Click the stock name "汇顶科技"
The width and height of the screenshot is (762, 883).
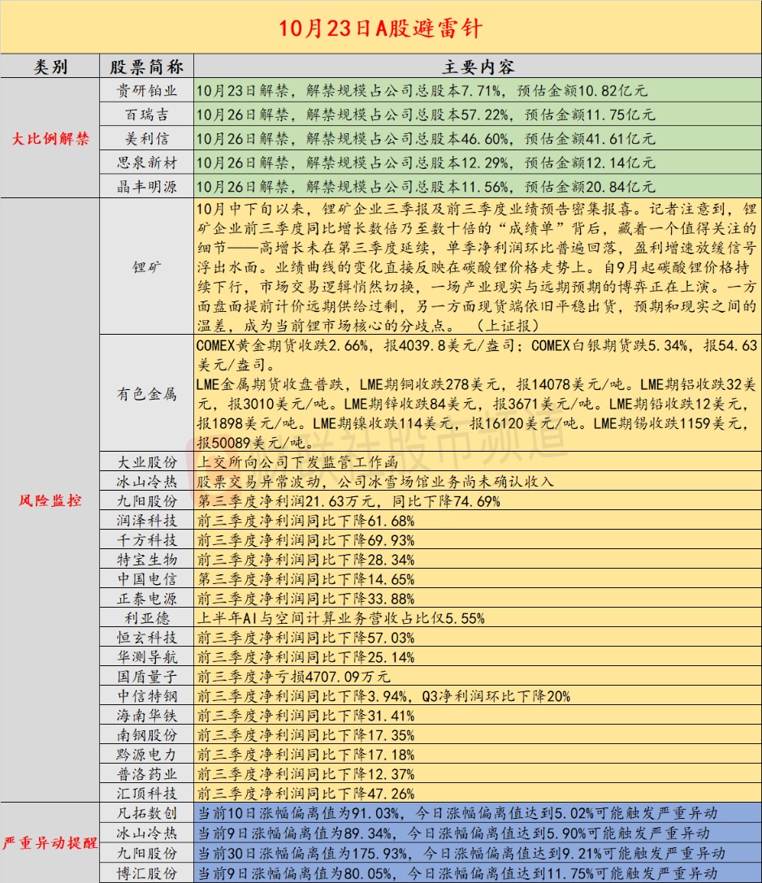[146, 794]
